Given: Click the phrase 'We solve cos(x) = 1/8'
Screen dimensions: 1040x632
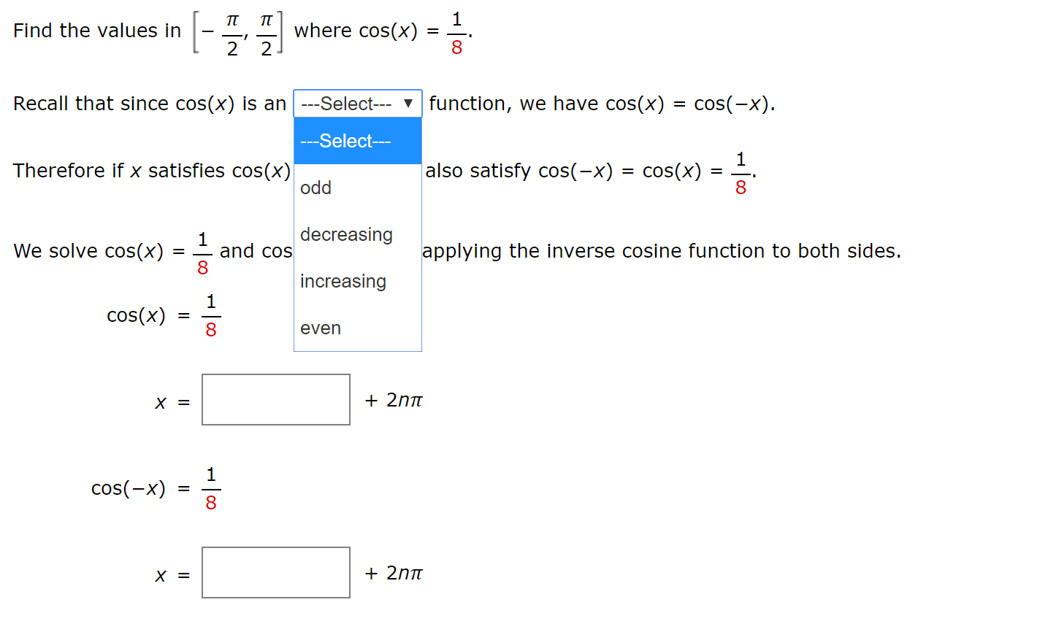Looking at the screenshot, I should pyautogui.click(x=110, y=250).
